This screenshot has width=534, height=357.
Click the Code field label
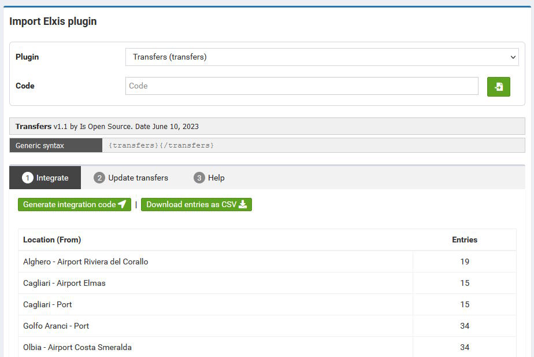(x=25, y=86)
